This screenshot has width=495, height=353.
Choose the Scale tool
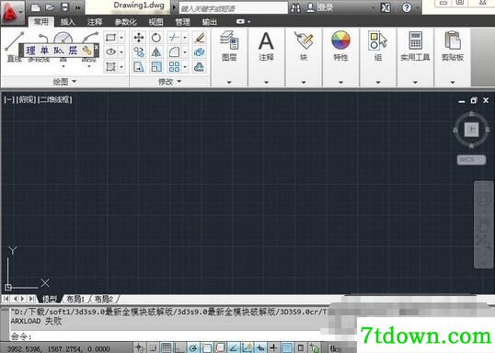(155, 66)
